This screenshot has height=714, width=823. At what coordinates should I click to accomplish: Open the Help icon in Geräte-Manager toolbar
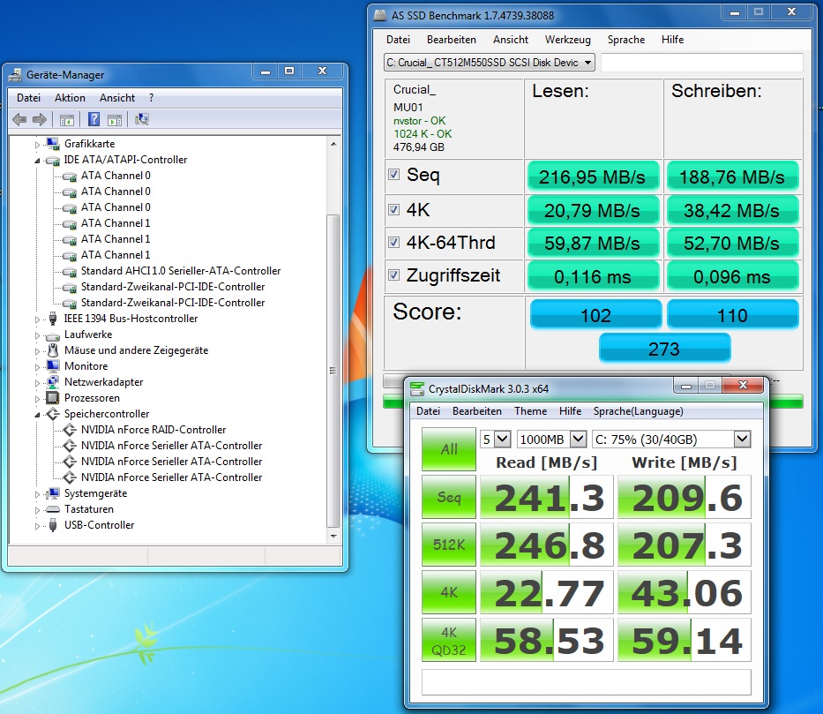(94, 119)
